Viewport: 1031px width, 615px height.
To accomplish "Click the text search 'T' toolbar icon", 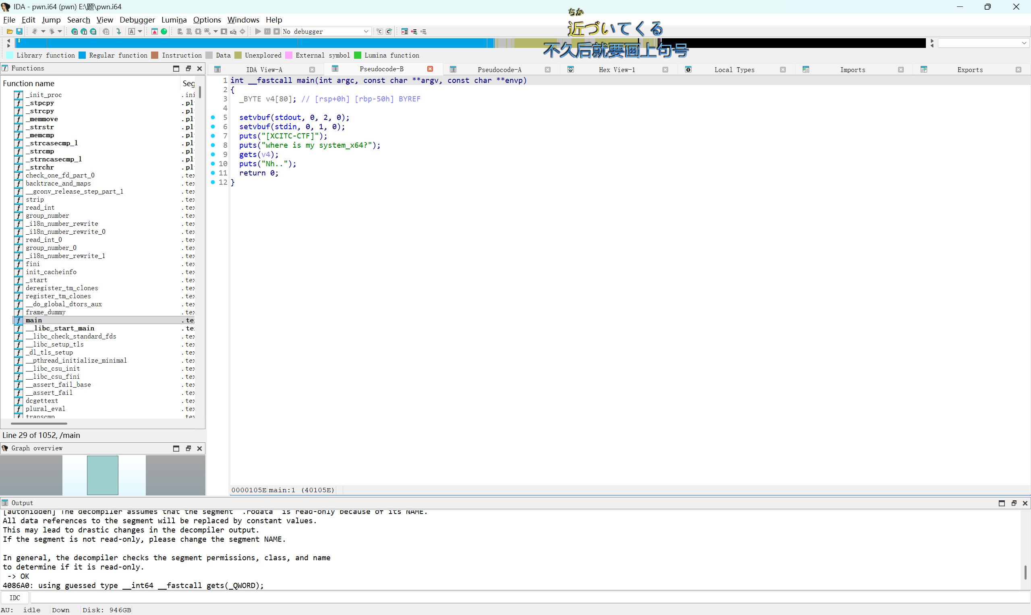I will pos(84,31).
